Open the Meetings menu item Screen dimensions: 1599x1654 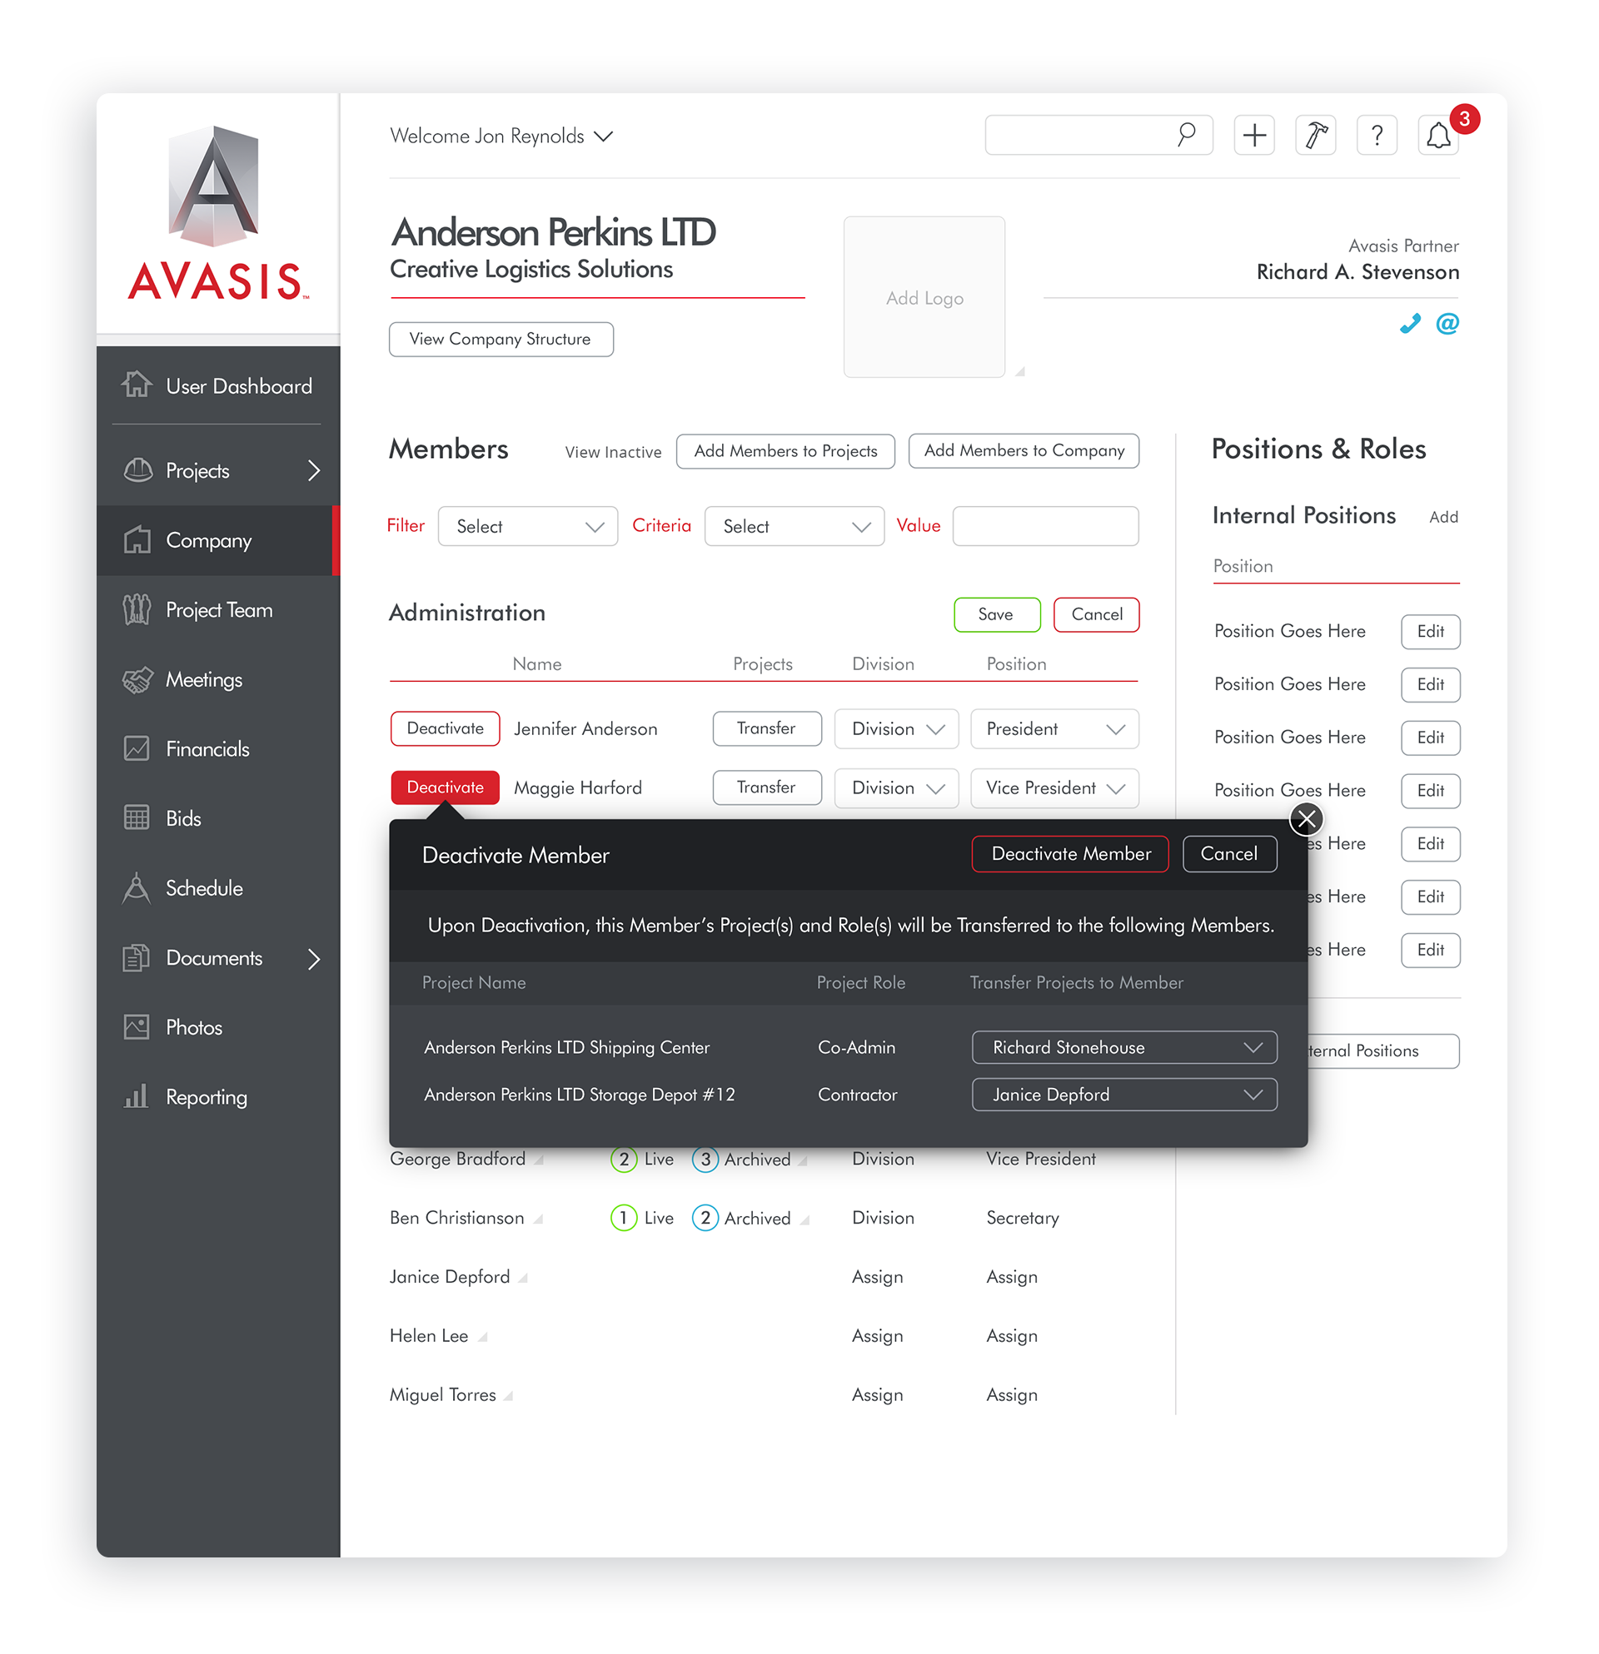tap(218, 679)
